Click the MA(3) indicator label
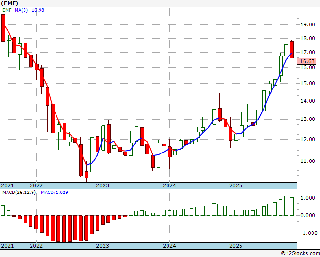The height and width of the screenshot is (257, 320). [x=21, y=10]
